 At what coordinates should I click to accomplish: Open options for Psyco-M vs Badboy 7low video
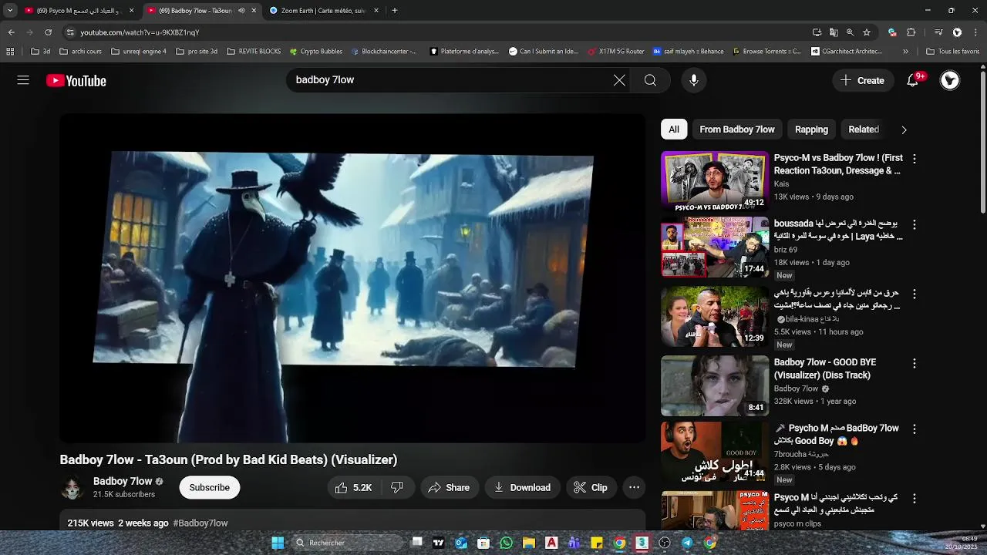(x=915, y=159)
